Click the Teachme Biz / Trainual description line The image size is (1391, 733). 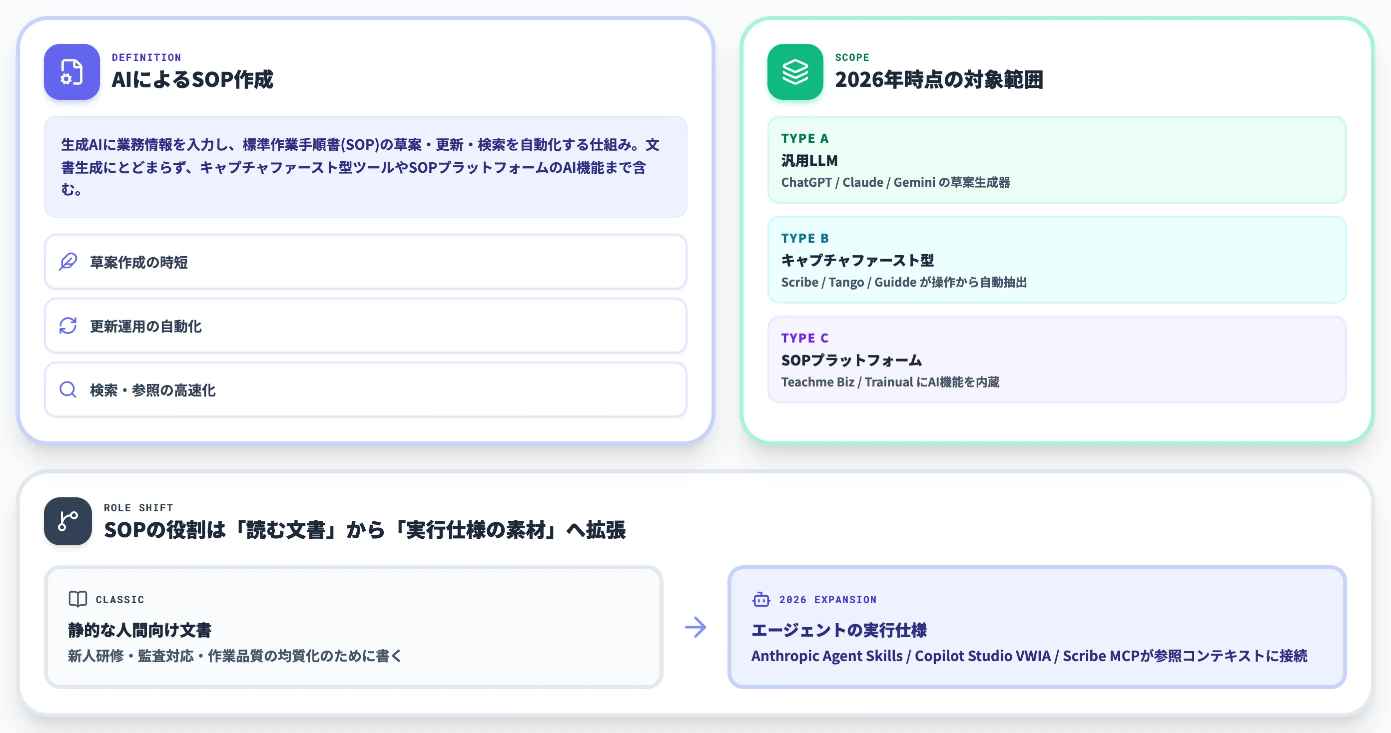890,382
